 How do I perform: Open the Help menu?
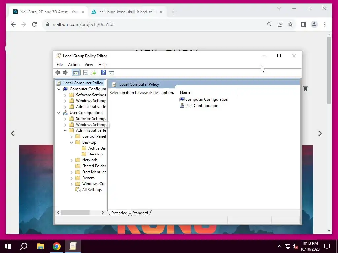(102, 65)
